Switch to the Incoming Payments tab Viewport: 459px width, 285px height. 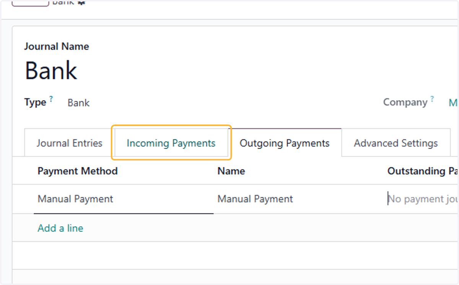point(171,143)
